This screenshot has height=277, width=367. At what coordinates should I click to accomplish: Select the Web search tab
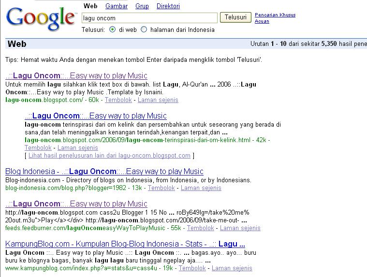[x=90, y=6]
